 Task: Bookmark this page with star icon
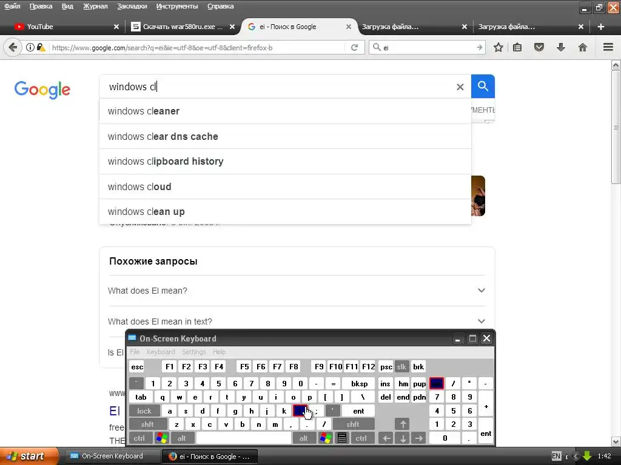498,47
